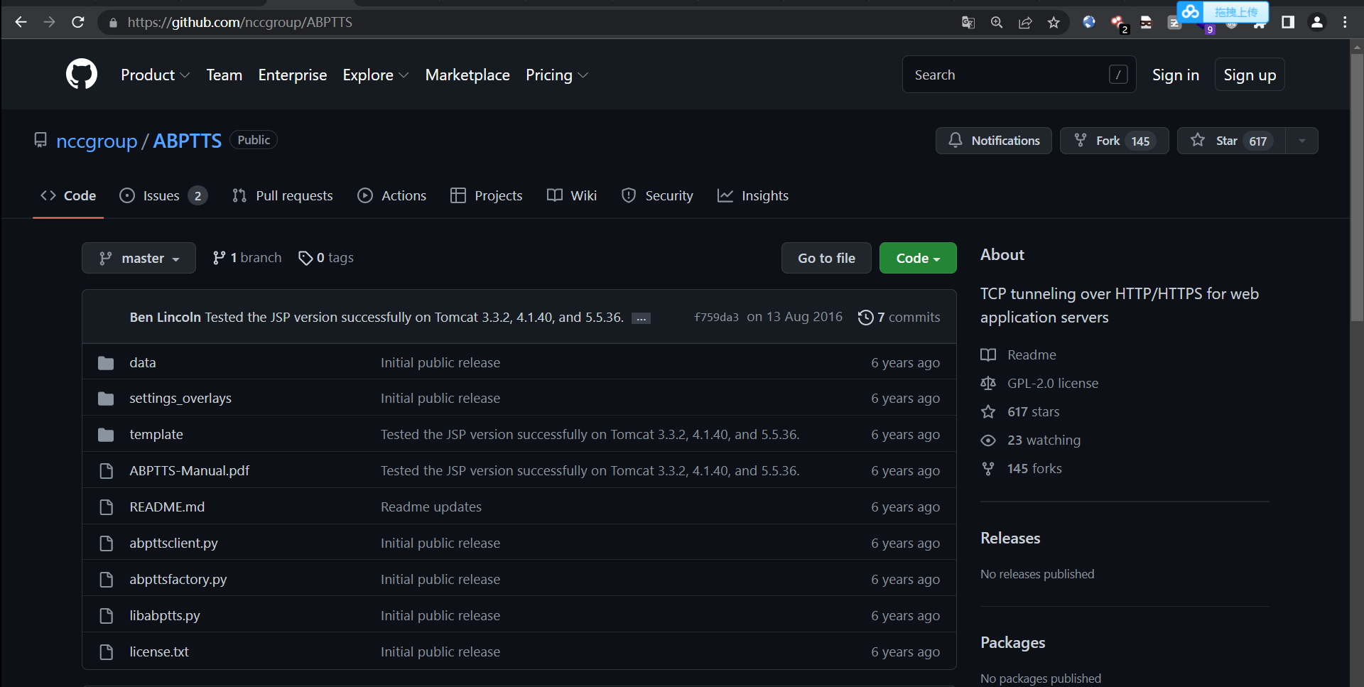Click the scale icon next to GPL-2.0 license
The height and width of the screenshot is (687, 1364).
pos(988,384)
